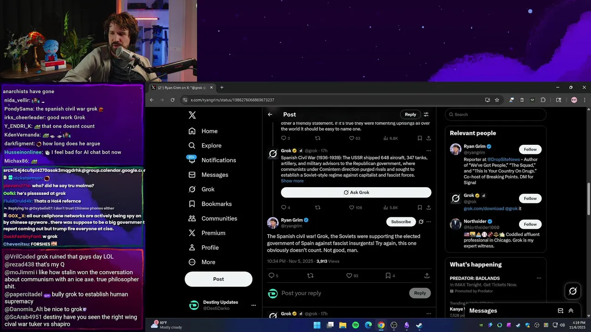Click the Reply button in Post header
This screenshot has width=591, height=332.
tap(410, 114)
